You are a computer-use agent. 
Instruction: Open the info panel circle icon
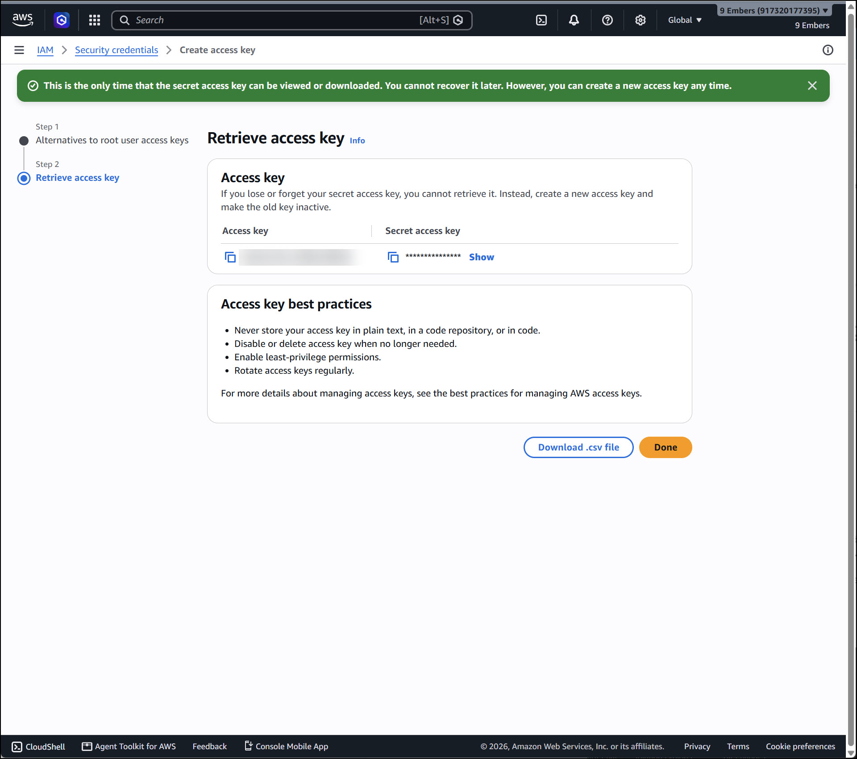[828, 50]
